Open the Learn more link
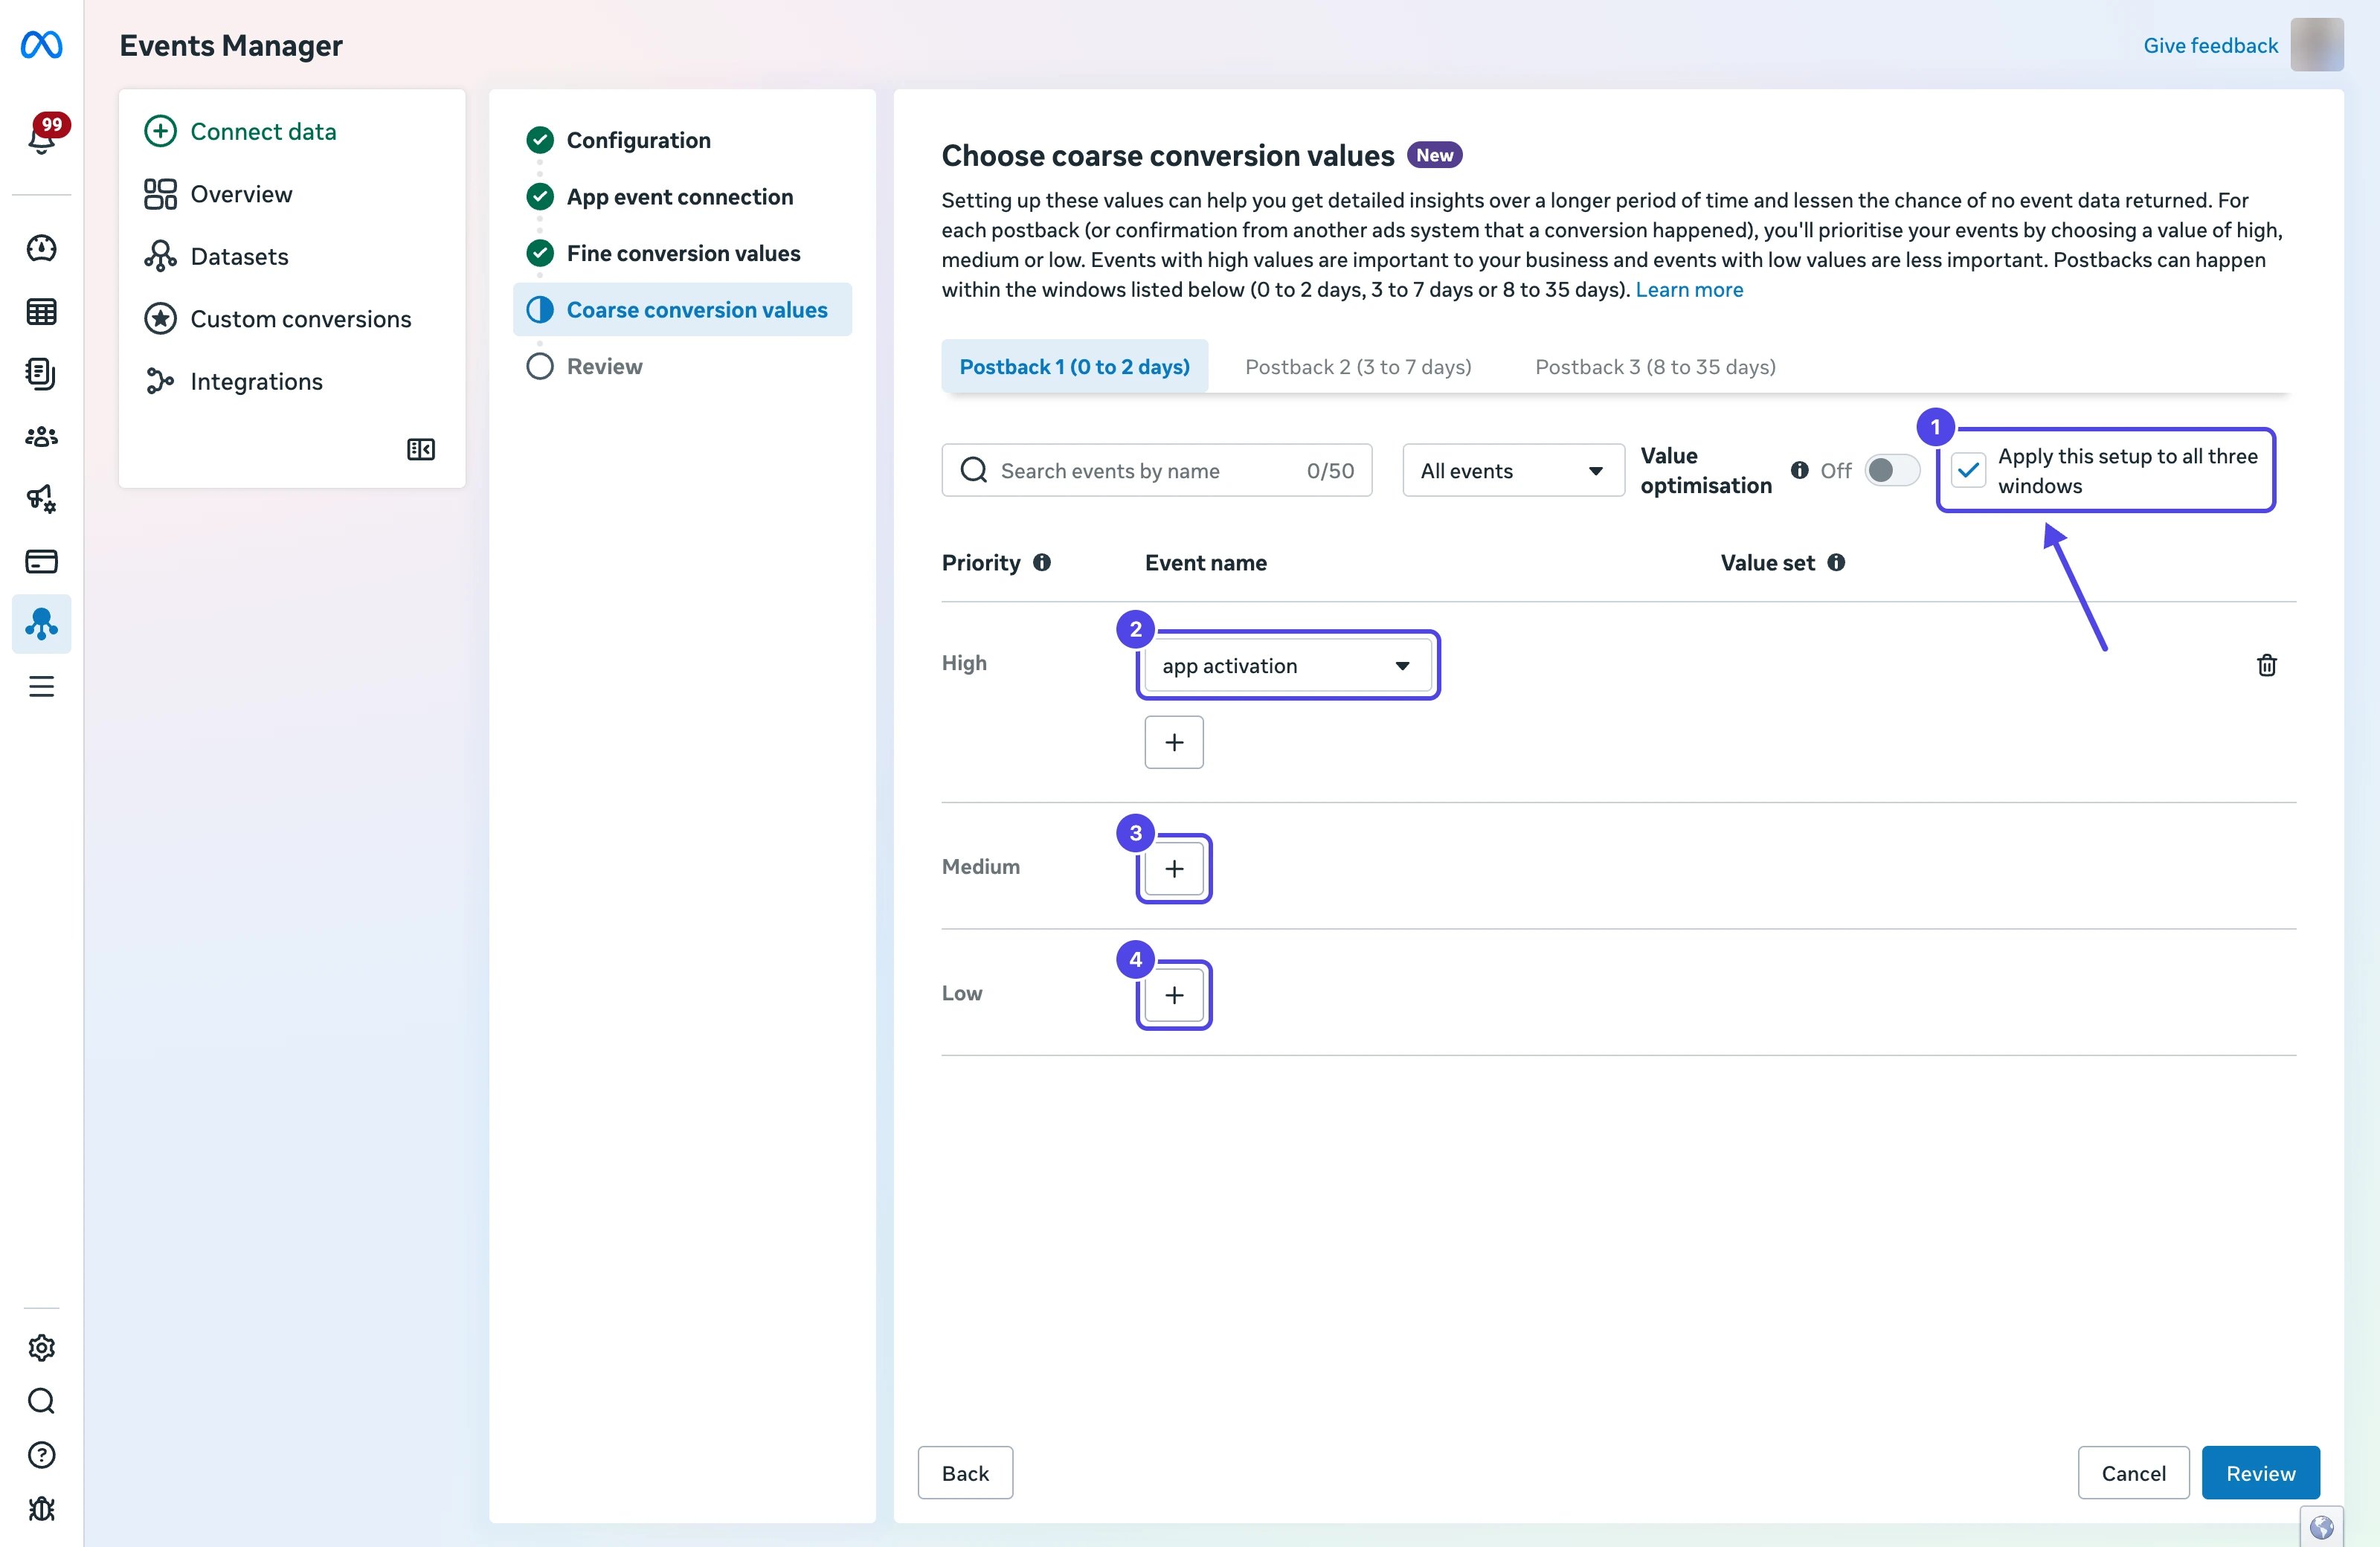2380x1547 pixels. [x=1689, y=289]
